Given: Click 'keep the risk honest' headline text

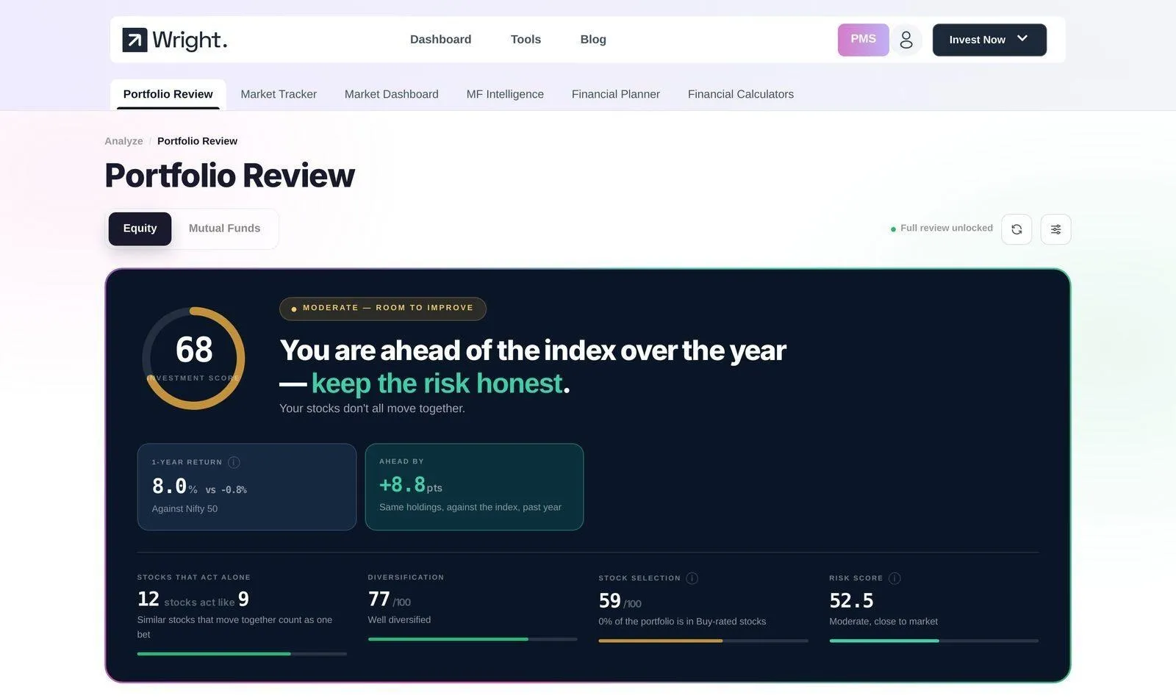Looking at the screenshot, I should (x=437, y=384).
